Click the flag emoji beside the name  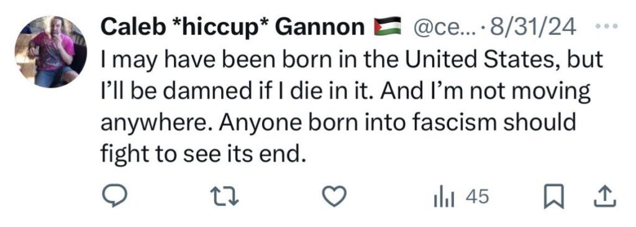point(387,27)
